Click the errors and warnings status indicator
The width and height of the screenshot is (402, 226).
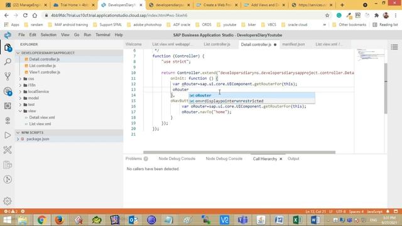tap(11, 212)
